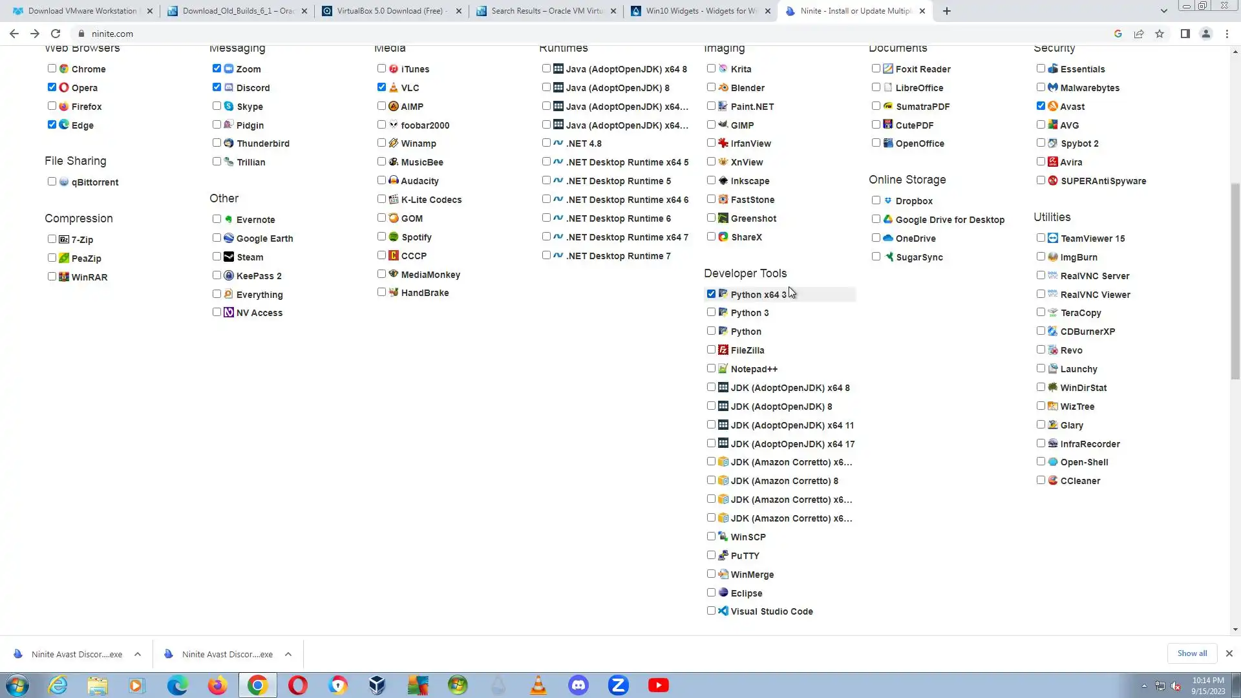Click the Show all downloads button
This screenshot has width=1241, height=698.
click(1192, 653)
